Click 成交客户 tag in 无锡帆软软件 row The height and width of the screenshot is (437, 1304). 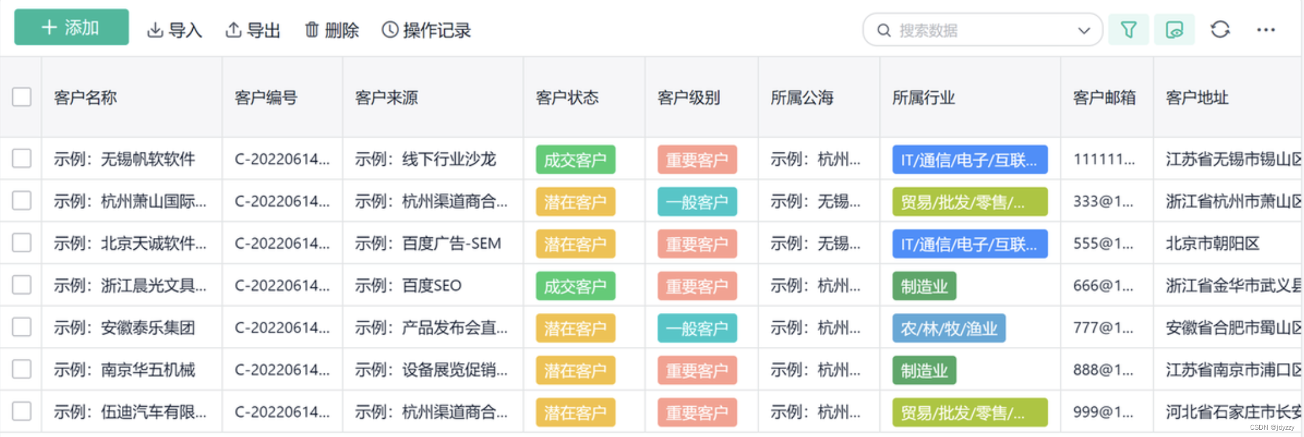tap(576, 160)
